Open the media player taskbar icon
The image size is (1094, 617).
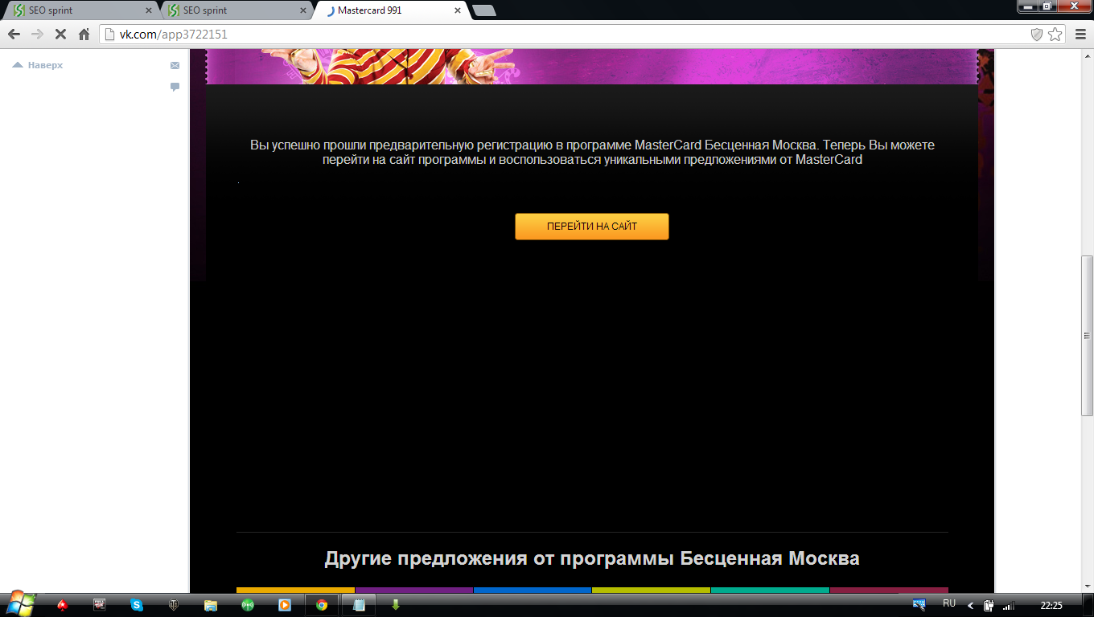[x=285, y=605]
